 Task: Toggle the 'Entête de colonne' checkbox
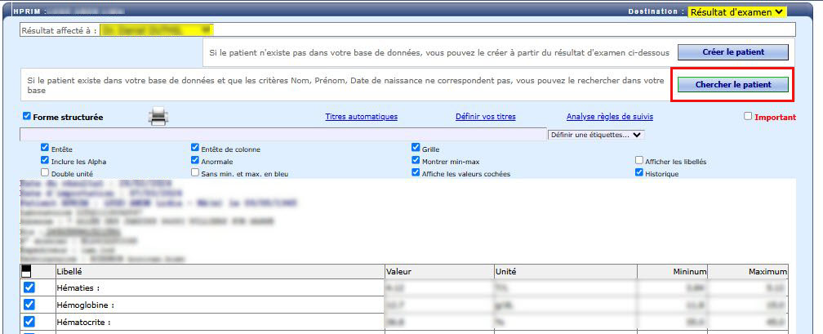click(195, 148)
